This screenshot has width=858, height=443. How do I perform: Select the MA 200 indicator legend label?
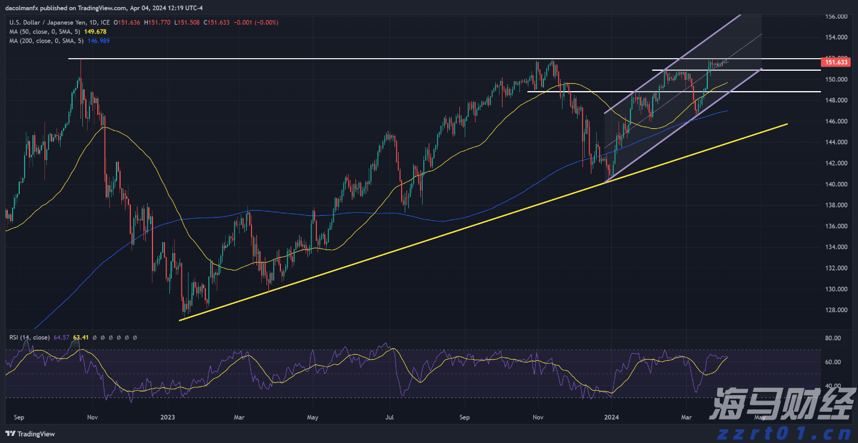46,40
